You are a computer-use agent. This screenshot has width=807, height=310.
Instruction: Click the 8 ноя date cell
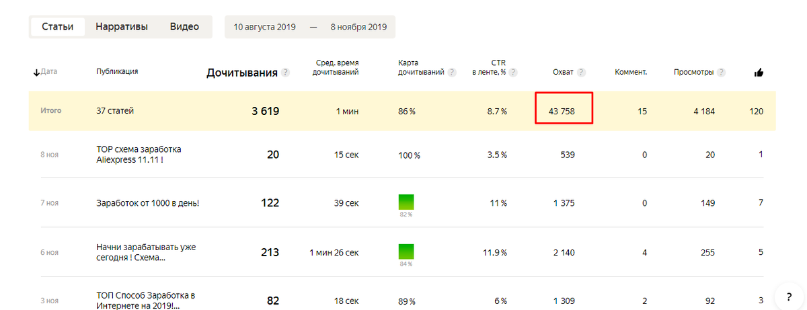[x=50, y=155]
